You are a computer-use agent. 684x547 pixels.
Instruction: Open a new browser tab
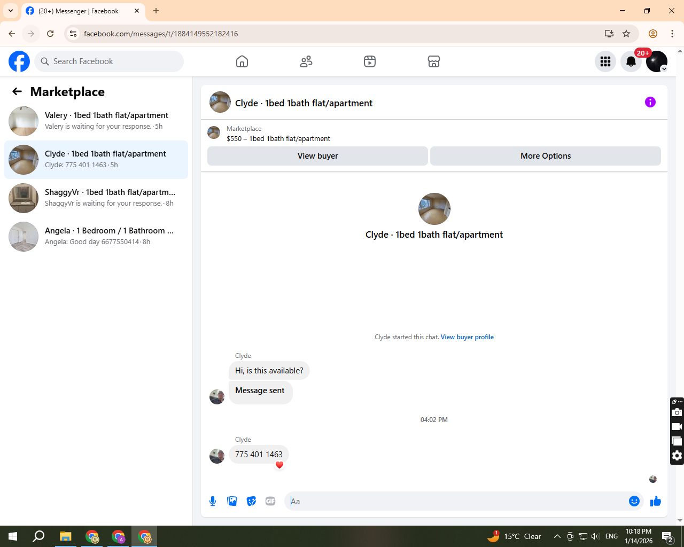[156, 11]
